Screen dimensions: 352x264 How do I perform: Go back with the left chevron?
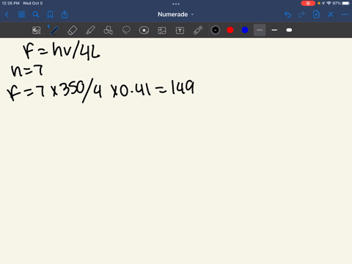click(x=7, y=15)
